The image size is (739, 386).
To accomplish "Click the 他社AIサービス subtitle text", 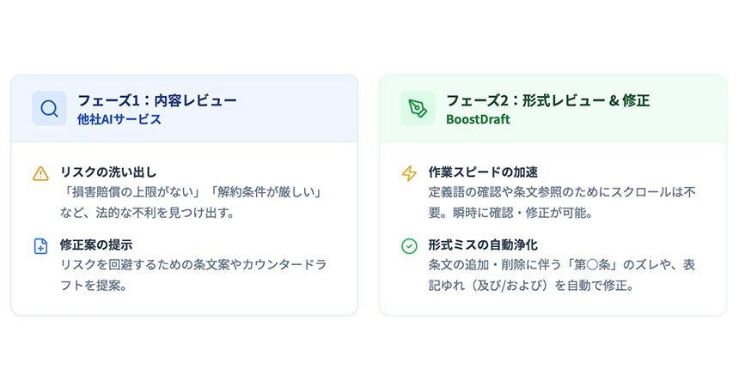I will pyautogui.click(x=119, y=120).
